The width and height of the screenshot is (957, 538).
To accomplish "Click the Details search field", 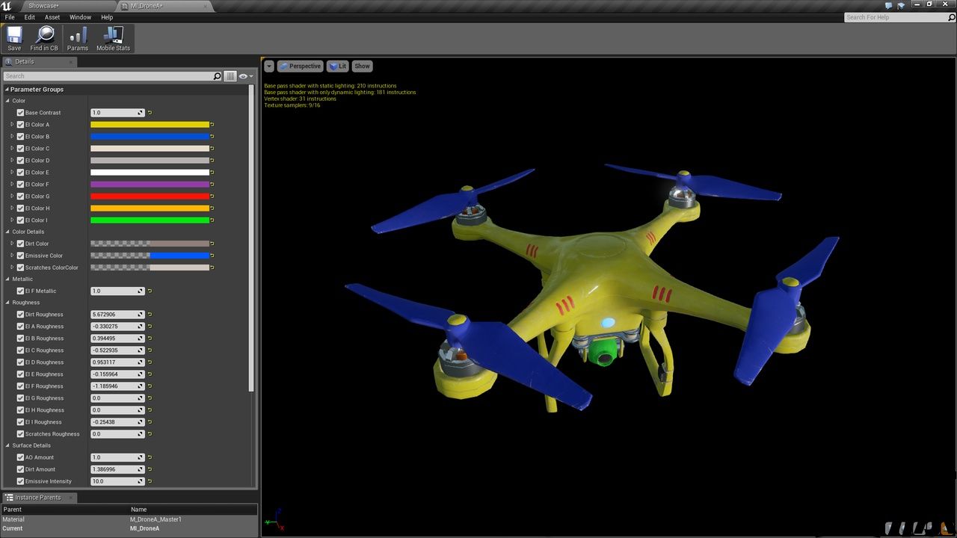I will point(108,76).
